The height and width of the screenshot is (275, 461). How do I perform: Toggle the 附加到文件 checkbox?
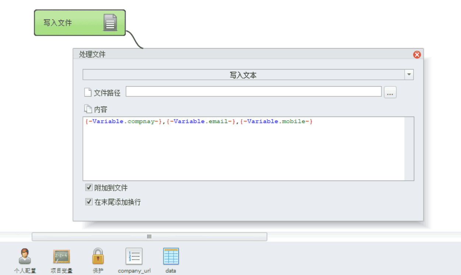pos(89,188)
